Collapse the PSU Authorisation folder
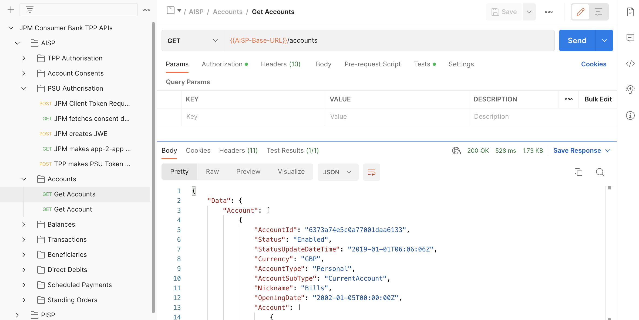This screenshot has height=320, width=639. 24,88
